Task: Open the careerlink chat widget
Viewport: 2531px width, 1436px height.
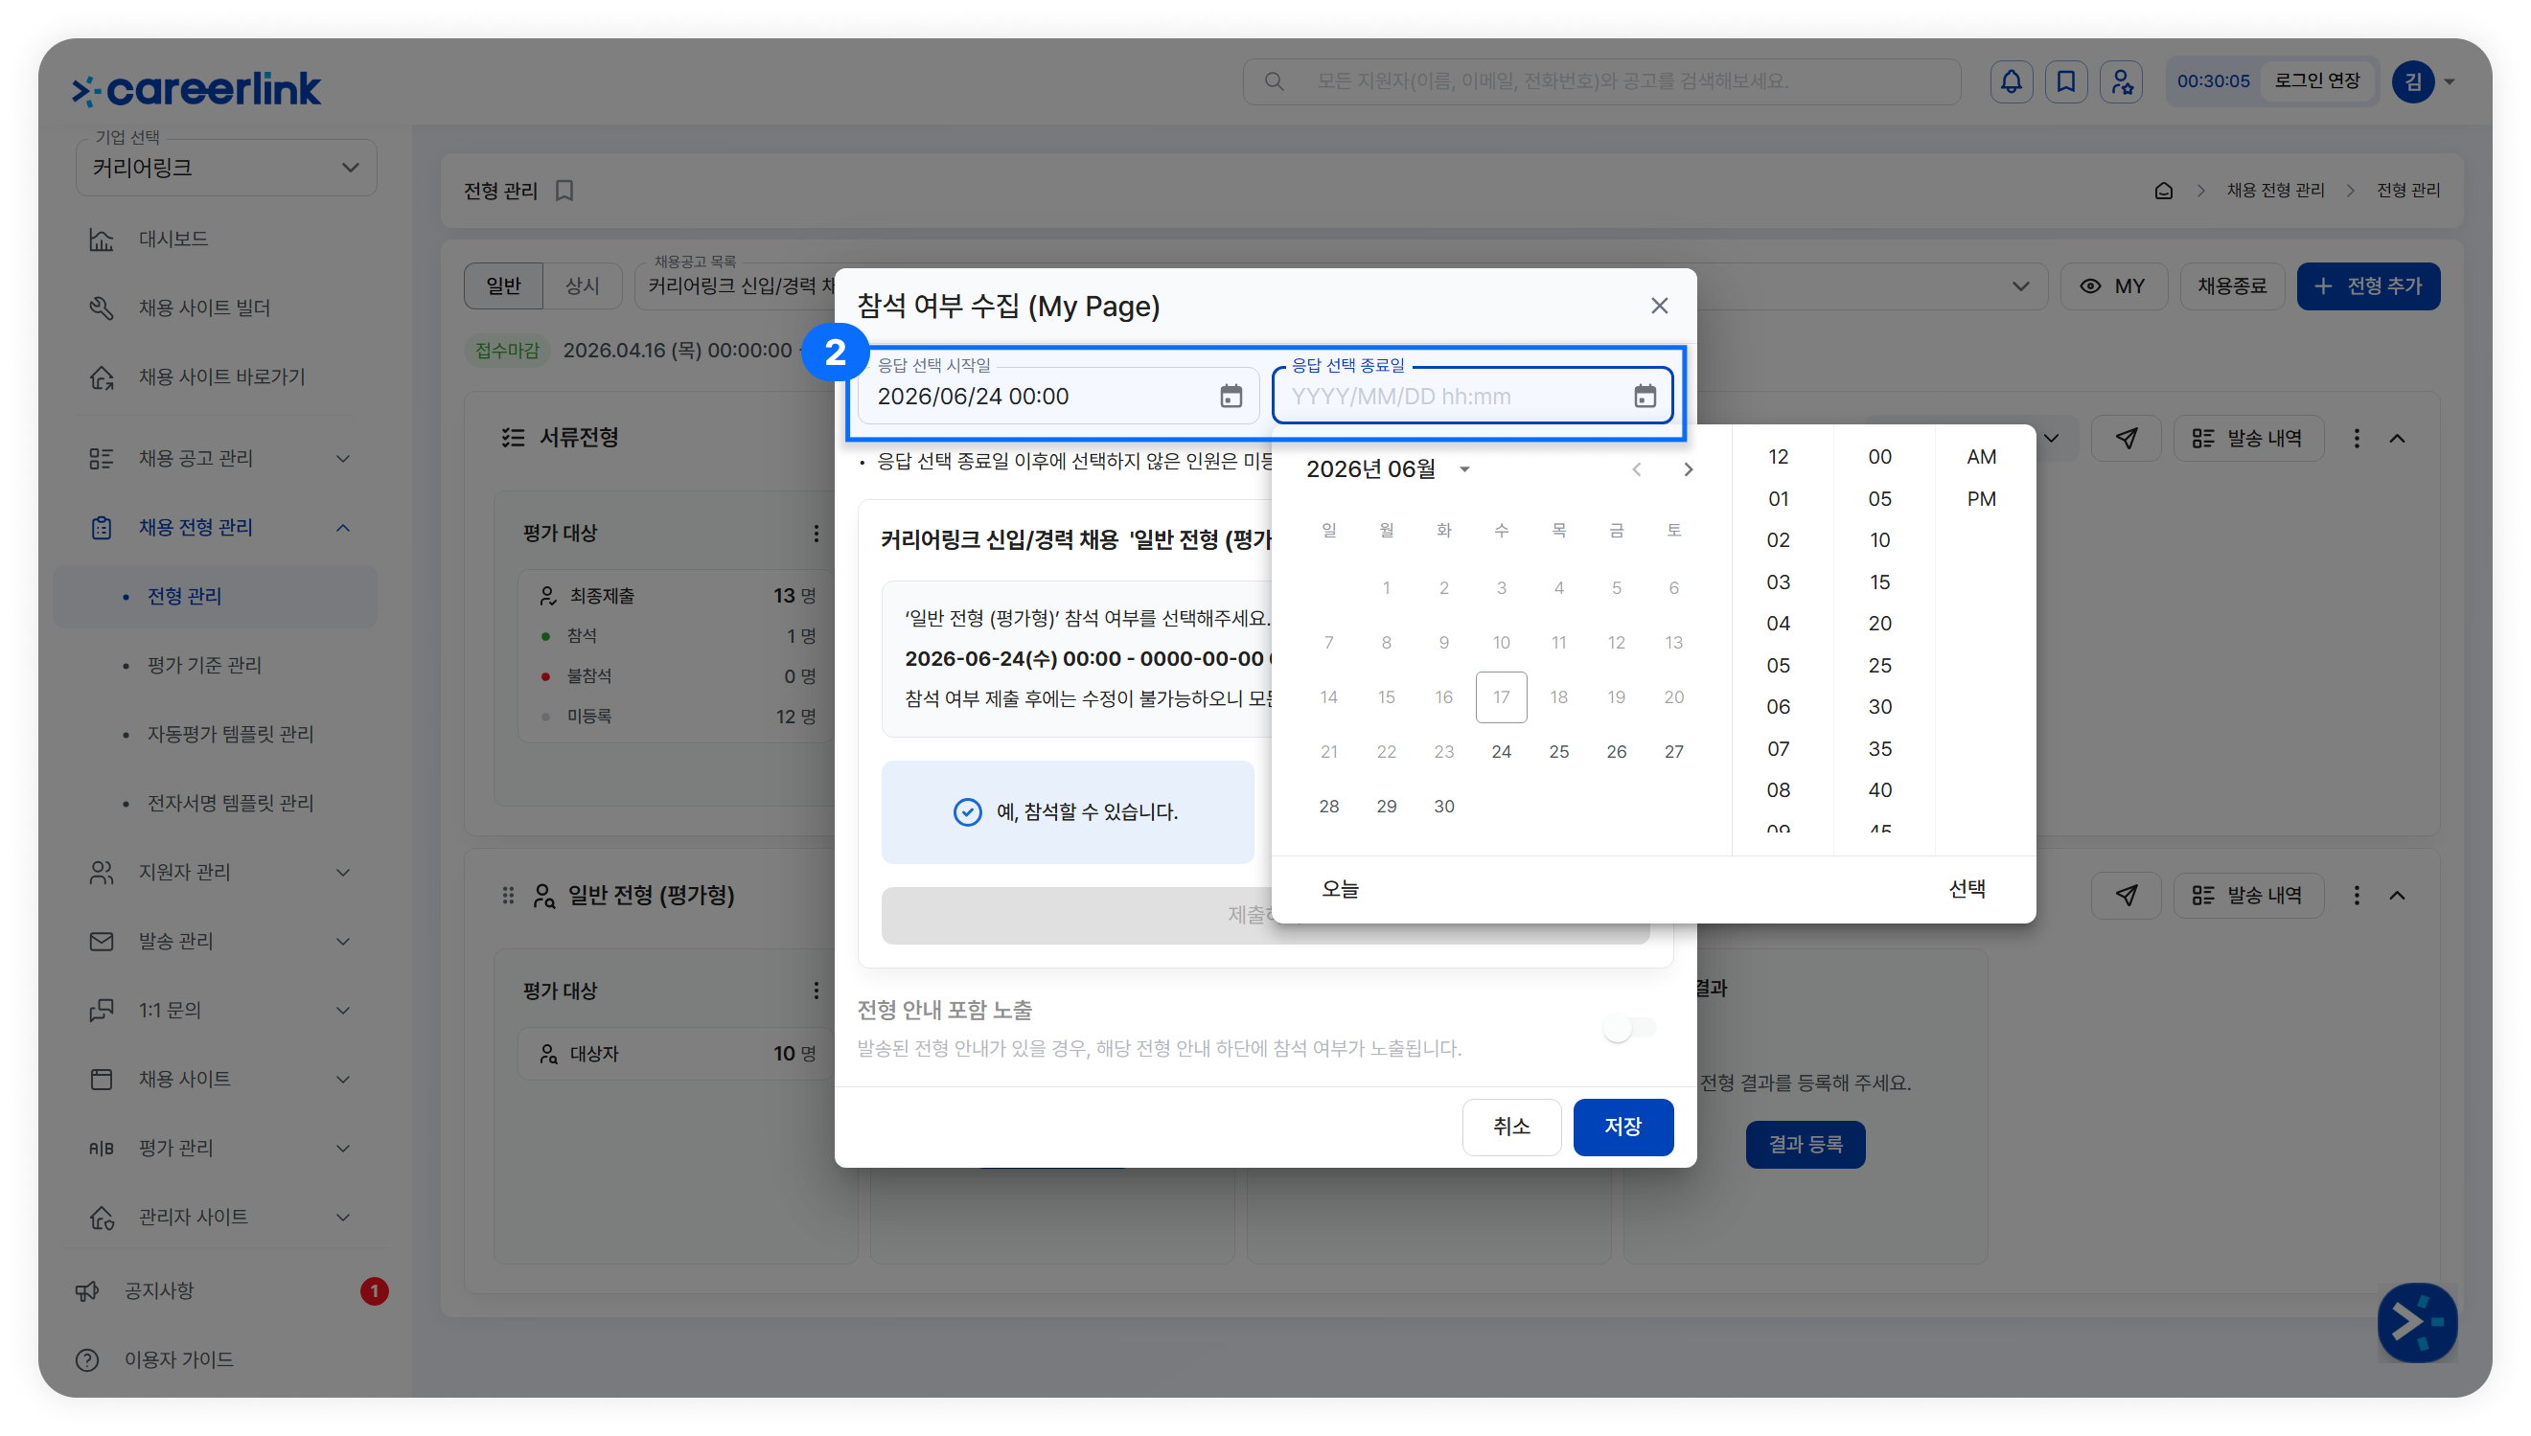Action: pyautogui.click(x=2417, y=1322)
